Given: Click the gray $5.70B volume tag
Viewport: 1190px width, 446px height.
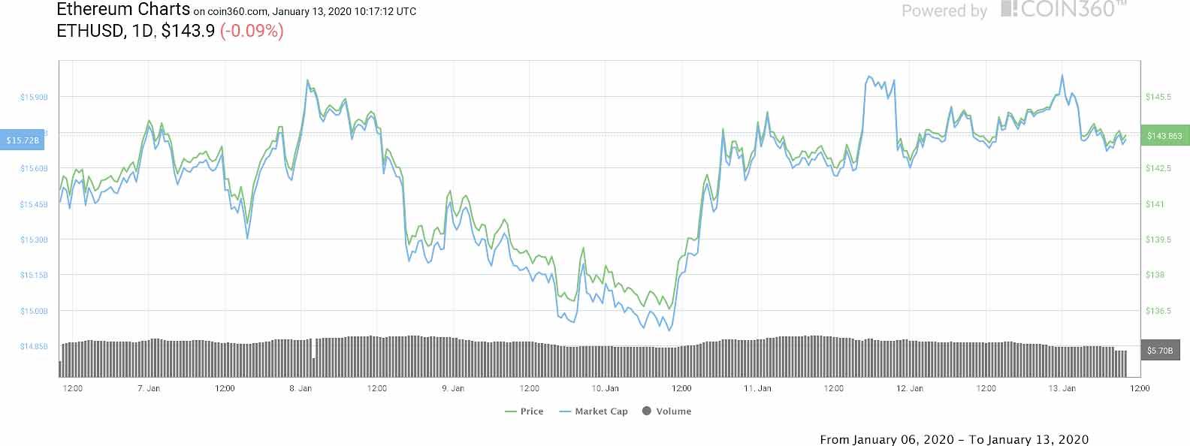Looking at the screenshot, I should click(x=1161, y=351).
